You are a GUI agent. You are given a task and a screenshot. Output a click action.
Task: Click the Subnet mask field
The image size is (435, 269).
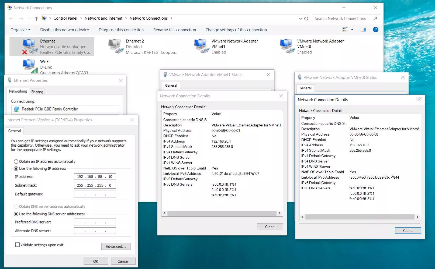click(95, 185)
